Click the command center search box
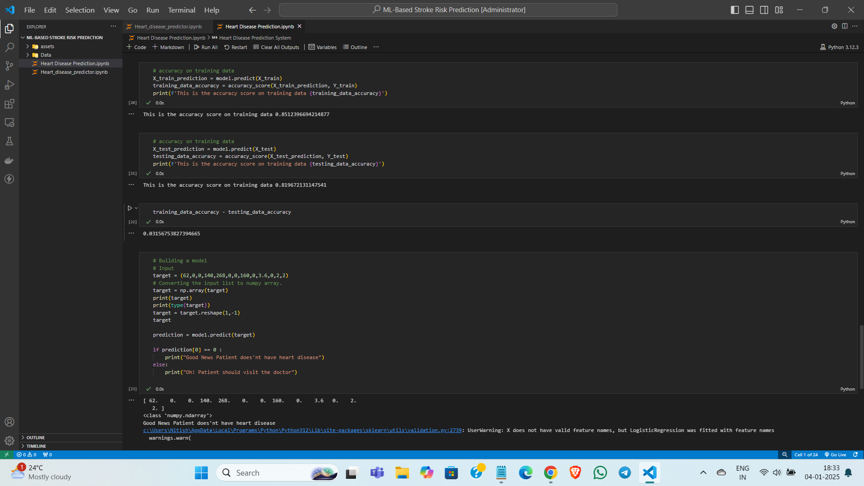 coord(448,10)
